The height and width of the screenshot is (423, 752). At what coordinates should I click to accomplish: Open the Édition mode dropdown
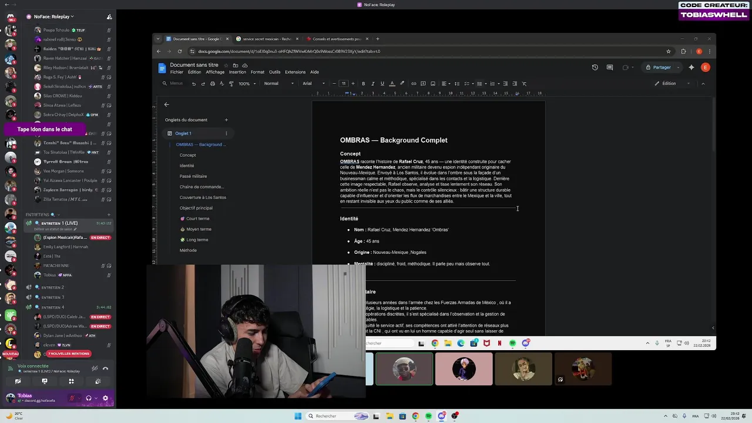pyautogui.click(x=673, y=83)
